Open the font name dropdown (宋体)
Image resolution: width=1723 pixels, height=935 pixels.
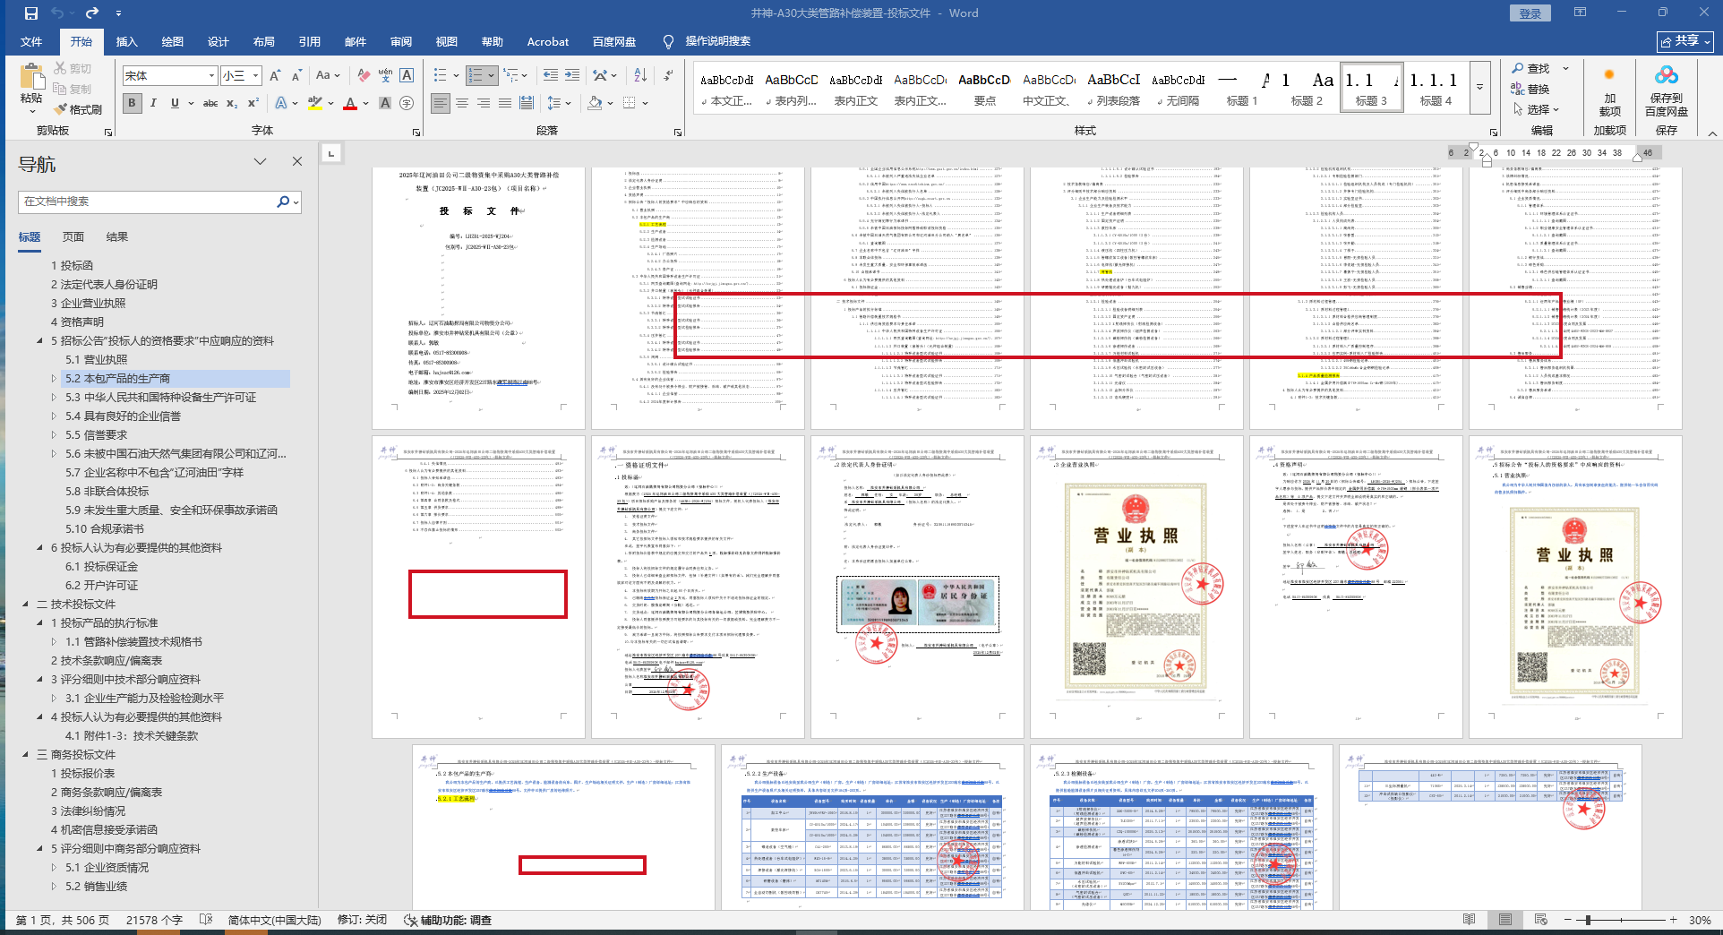(x=211, y=75)
